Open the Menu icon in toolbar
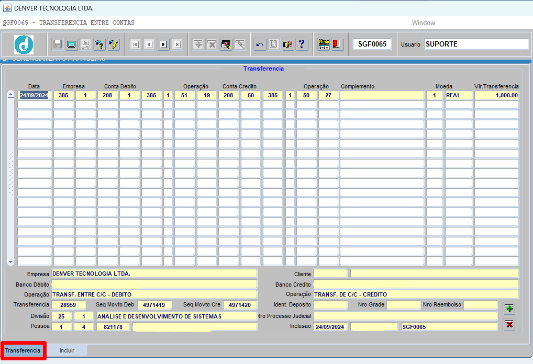Viewport: 533px width, 364px height. [324, 44]
